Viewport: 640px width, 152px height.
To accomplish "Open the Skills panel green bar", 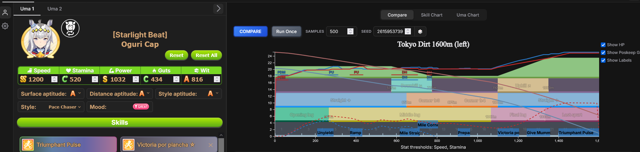I will (x=120, y=122).
